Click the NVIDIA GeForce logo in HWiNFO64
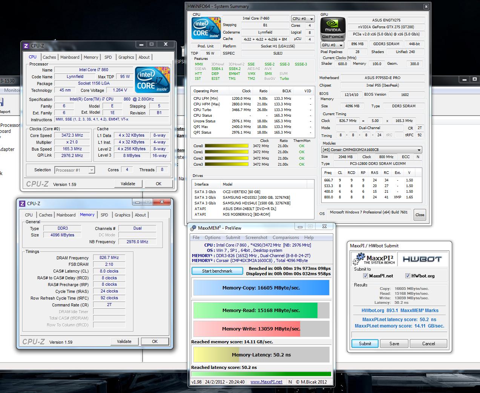This screenshot has height=393, width=480. pos(333,29)
